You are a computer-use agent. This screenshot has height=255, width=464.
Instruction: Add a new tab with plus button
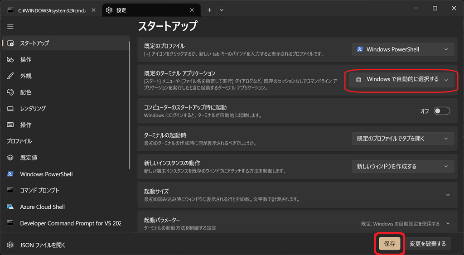point(209,10)
